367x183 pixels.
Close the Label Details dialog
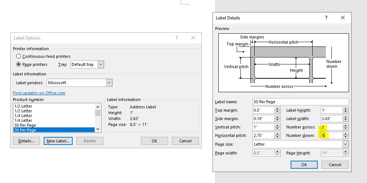point(343,18)
